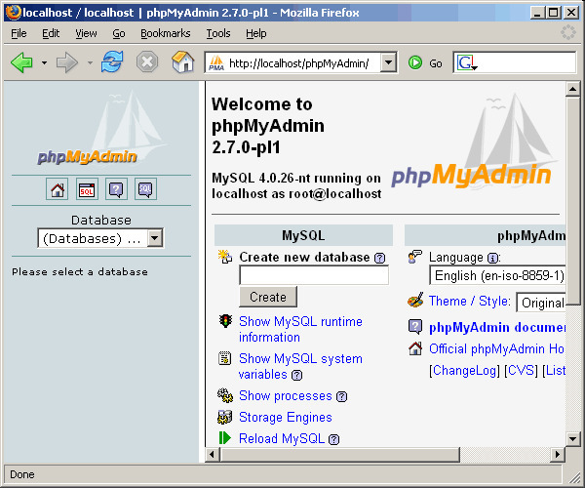Go back with the green Back arrow
The height and width of the screenshot is (488, 585).
click(x=21, y=62)
